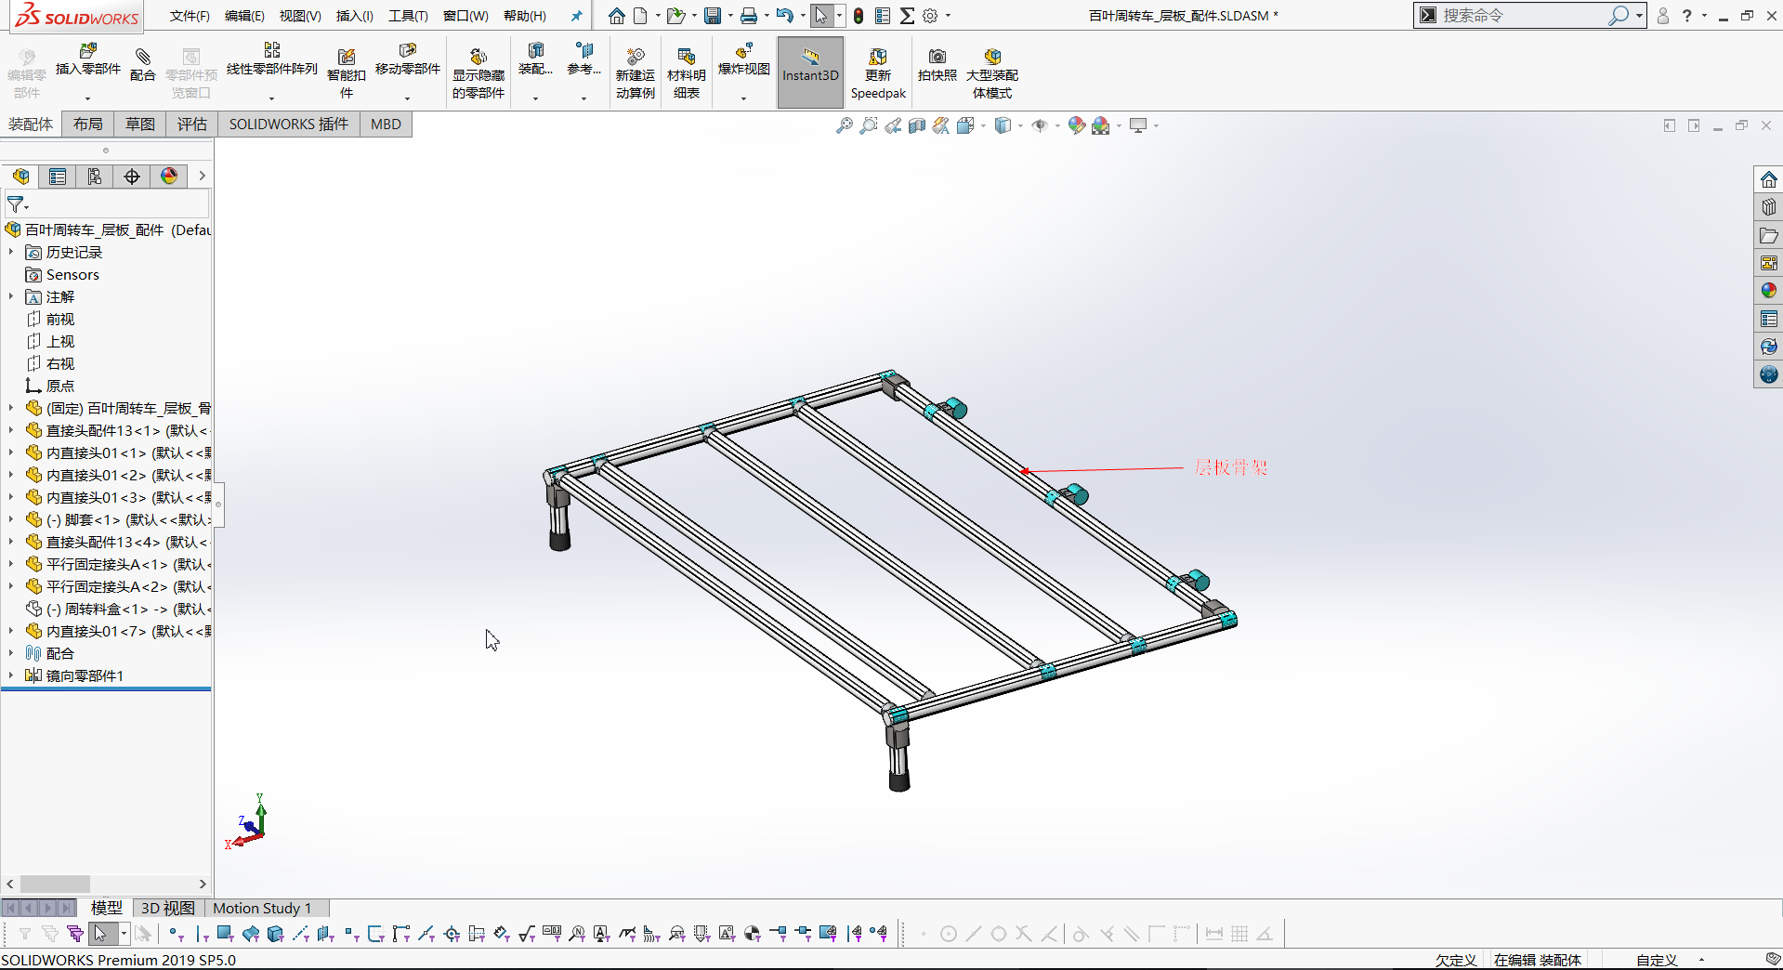Expand the 内直接头01<1> component node
1783x970 pixels.
click(11, 452)
